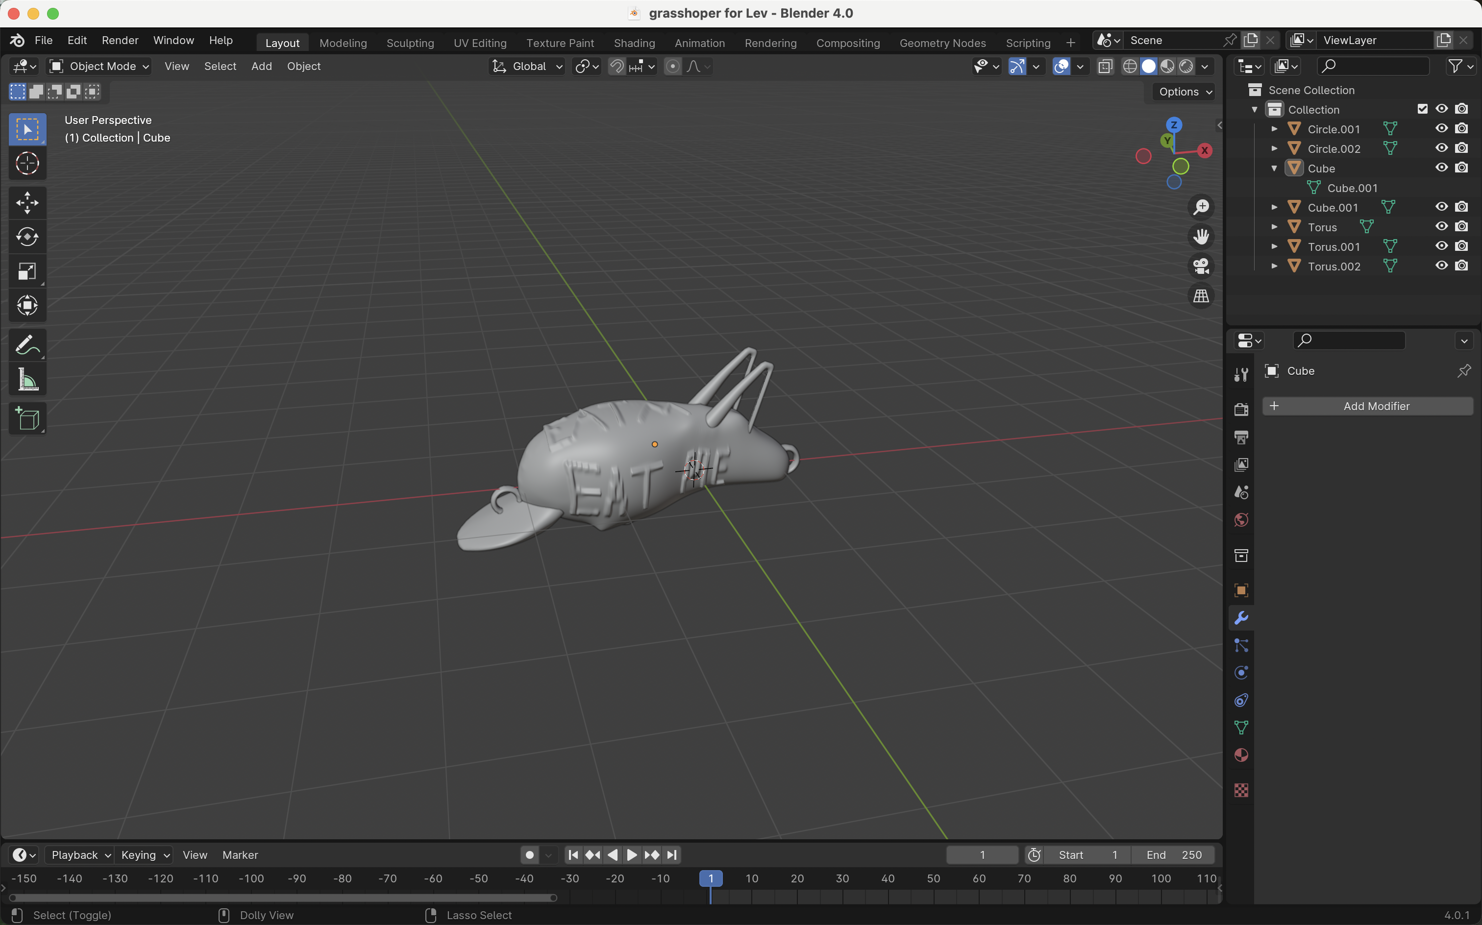Open the Playback dropdown in timeline
The height and width of the screenshot is (925, 1482).
[80, 854]
